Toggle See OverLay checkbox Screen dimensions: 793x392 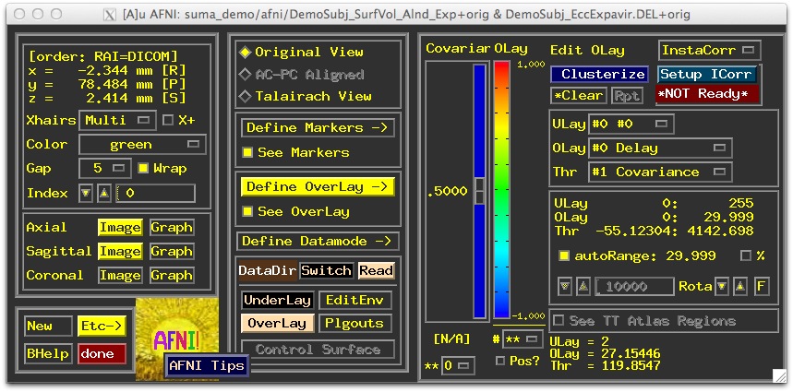pos(247,211)
